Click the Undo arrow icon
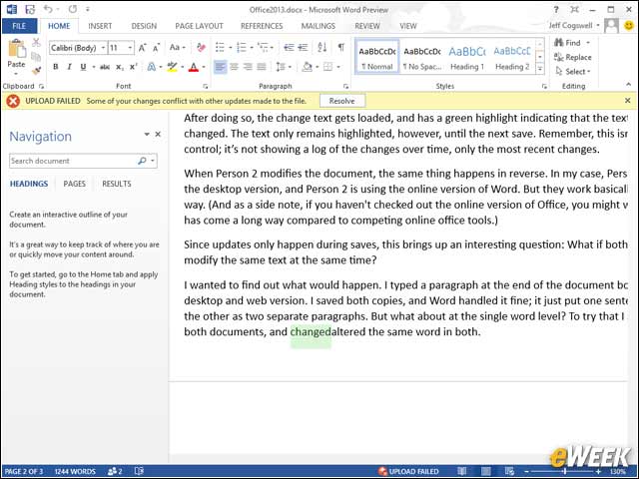This screenshot has width=639, height=479. (x=49, y=9)
